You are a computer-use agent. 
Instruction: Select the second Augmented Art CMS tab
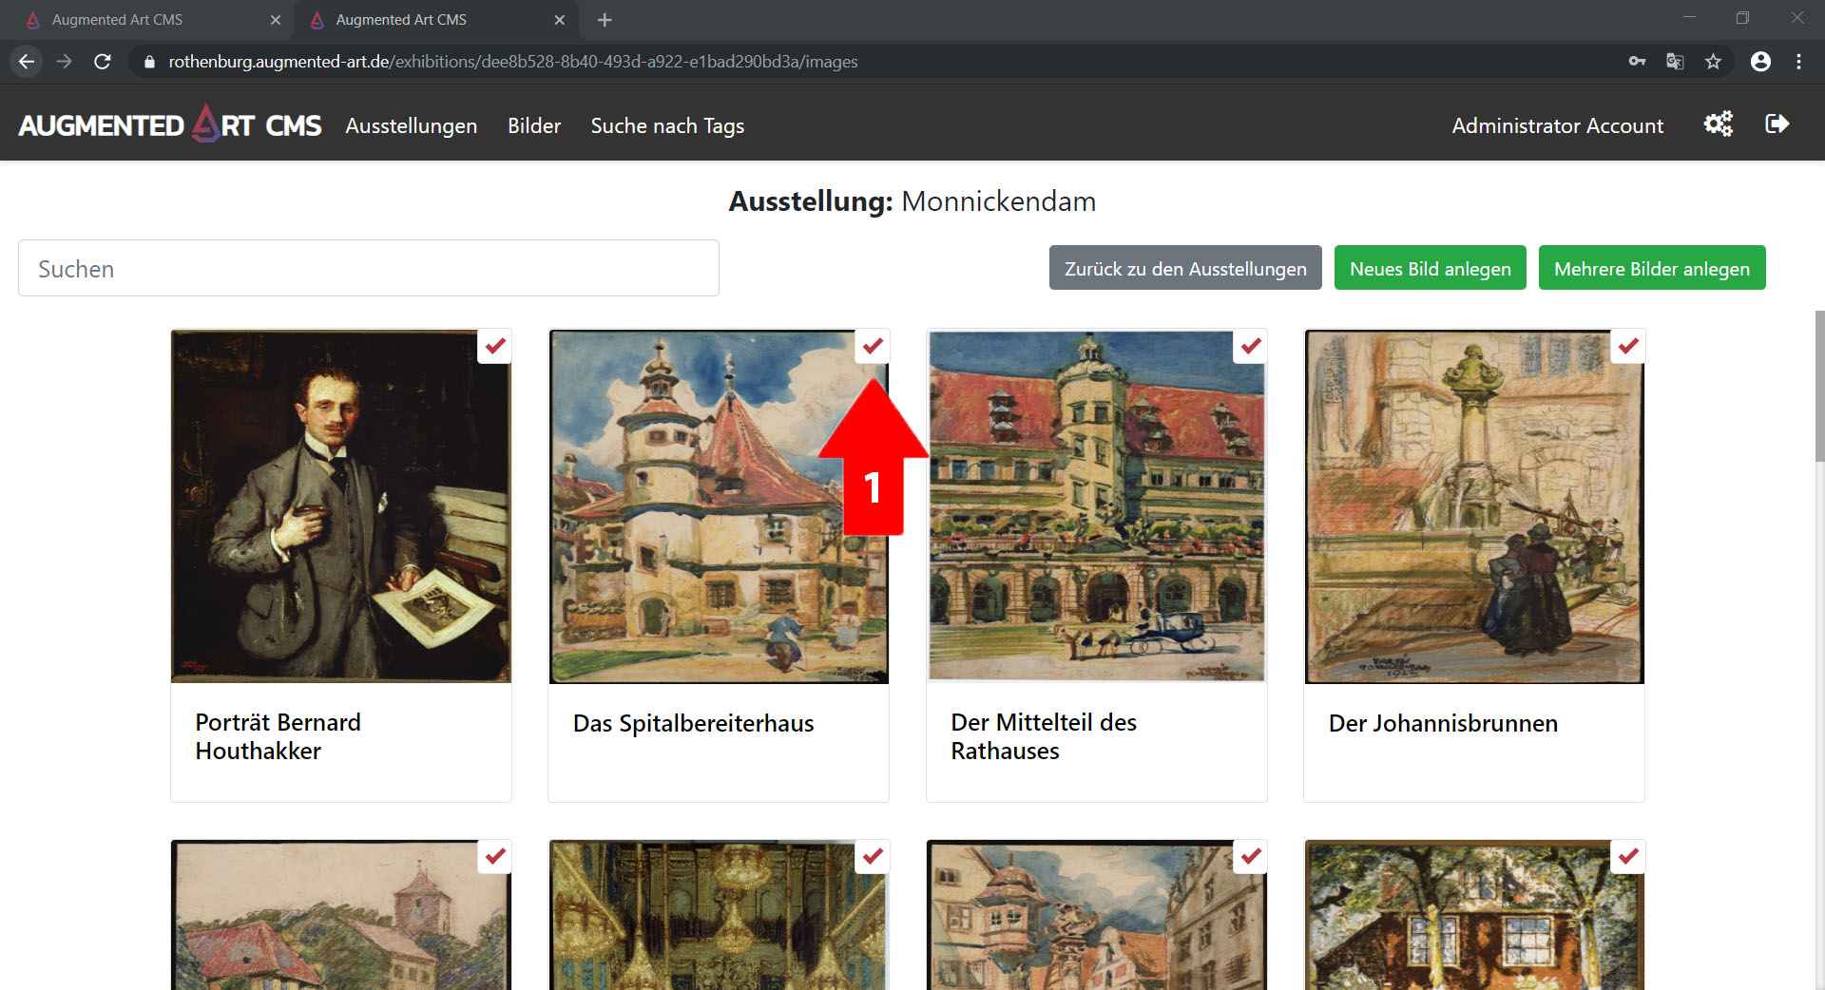click(x=437, y=20)
